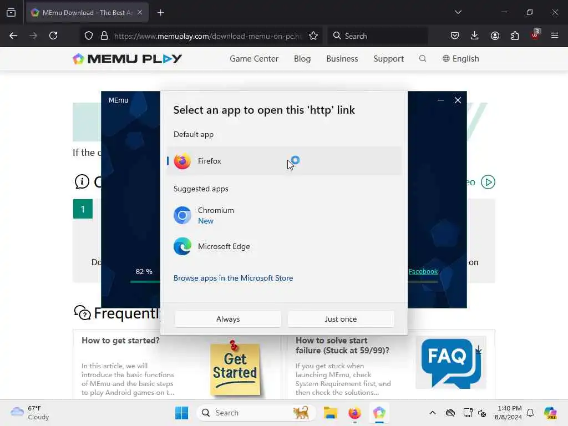Open a new tab with plus
Screen dimensions: 568x426
tap(161, 13)
